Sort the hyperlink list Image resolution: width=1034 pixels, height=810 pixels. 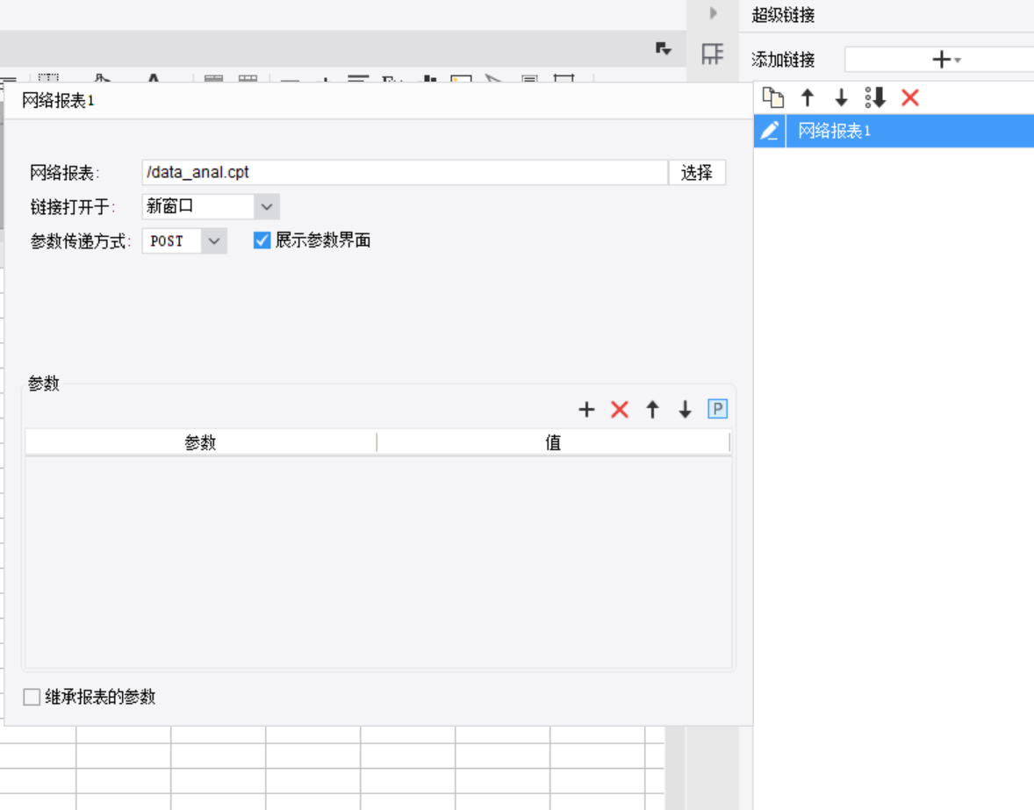876,97
